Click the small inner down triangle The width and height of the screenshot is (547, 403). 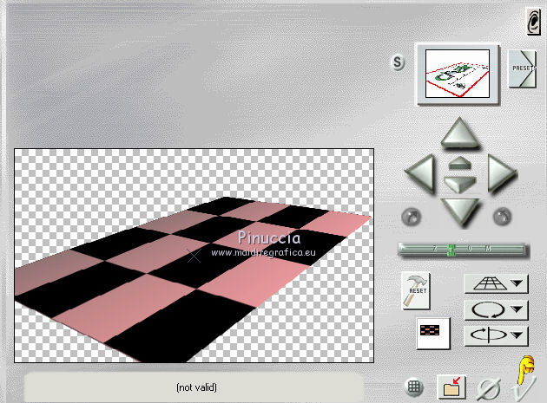(460, 184)
